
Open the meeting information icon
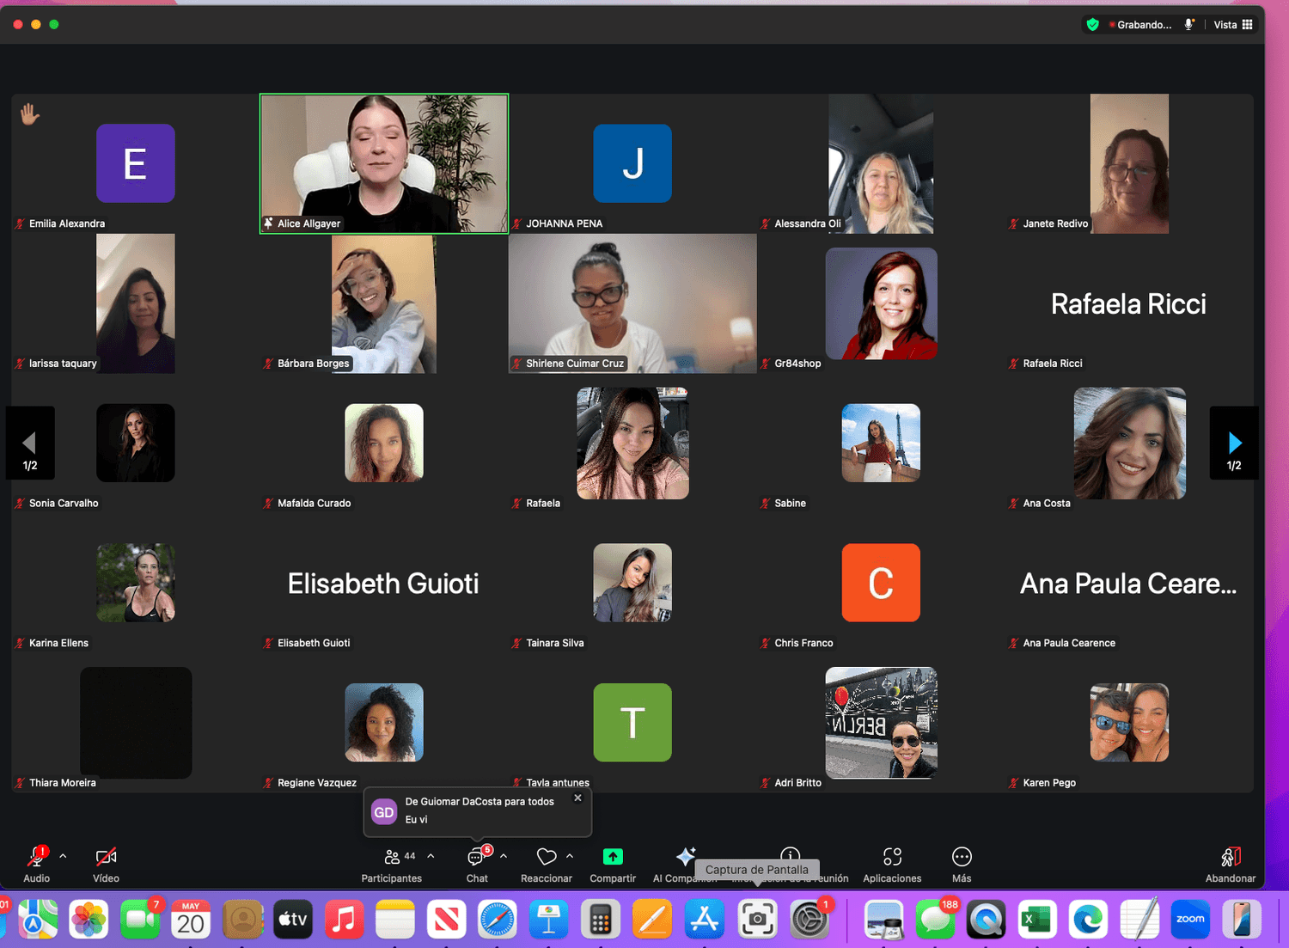point(790,854)
